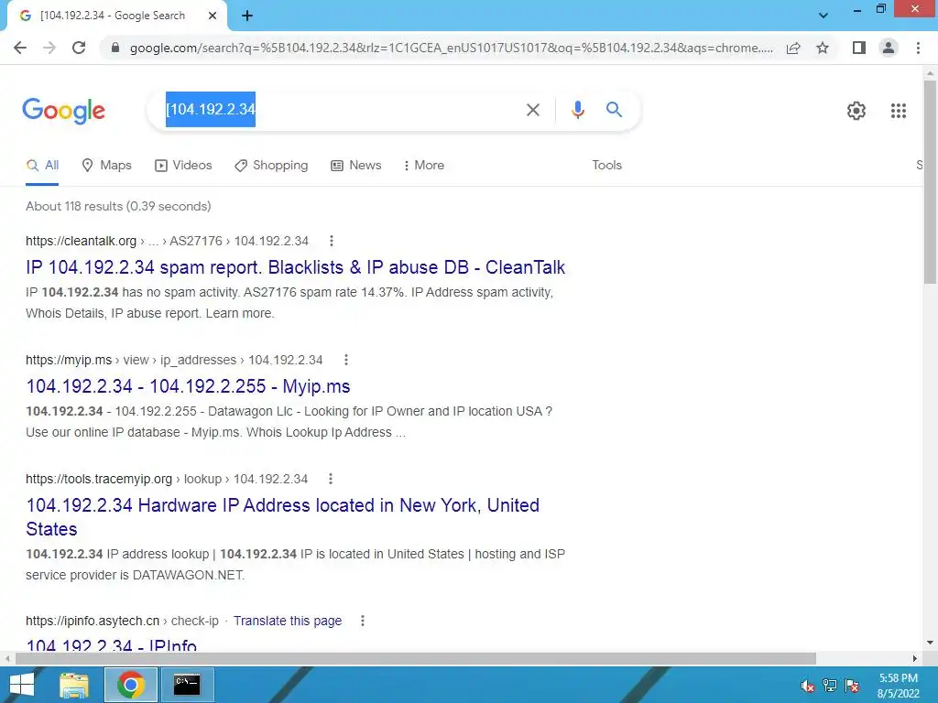Screen dimensions: 938x703
Task: Click the horizontal scrollbar thumb
Action: [x=415, y=658]
